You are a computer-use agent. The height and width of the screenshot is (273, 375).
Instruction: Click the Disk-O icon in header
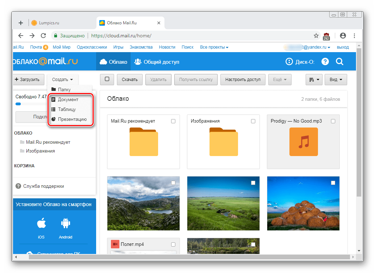(x=289, y=62)
